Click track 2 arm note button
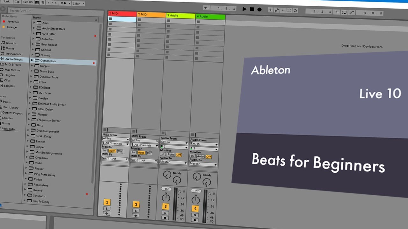The height and width of the screenshot is (229, 408). click(x=135, y=216)
